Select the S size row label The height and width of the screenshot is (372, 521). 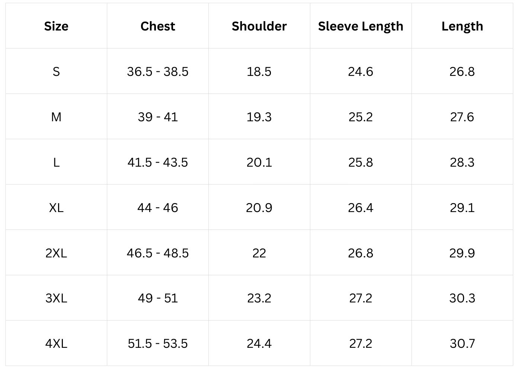click(56, 71)
